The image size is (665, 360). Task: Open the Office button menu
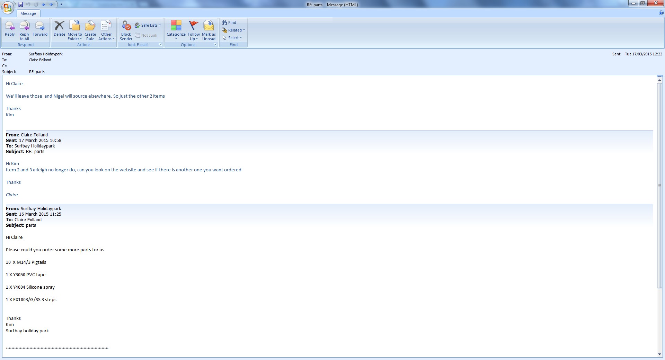(8, 7)
